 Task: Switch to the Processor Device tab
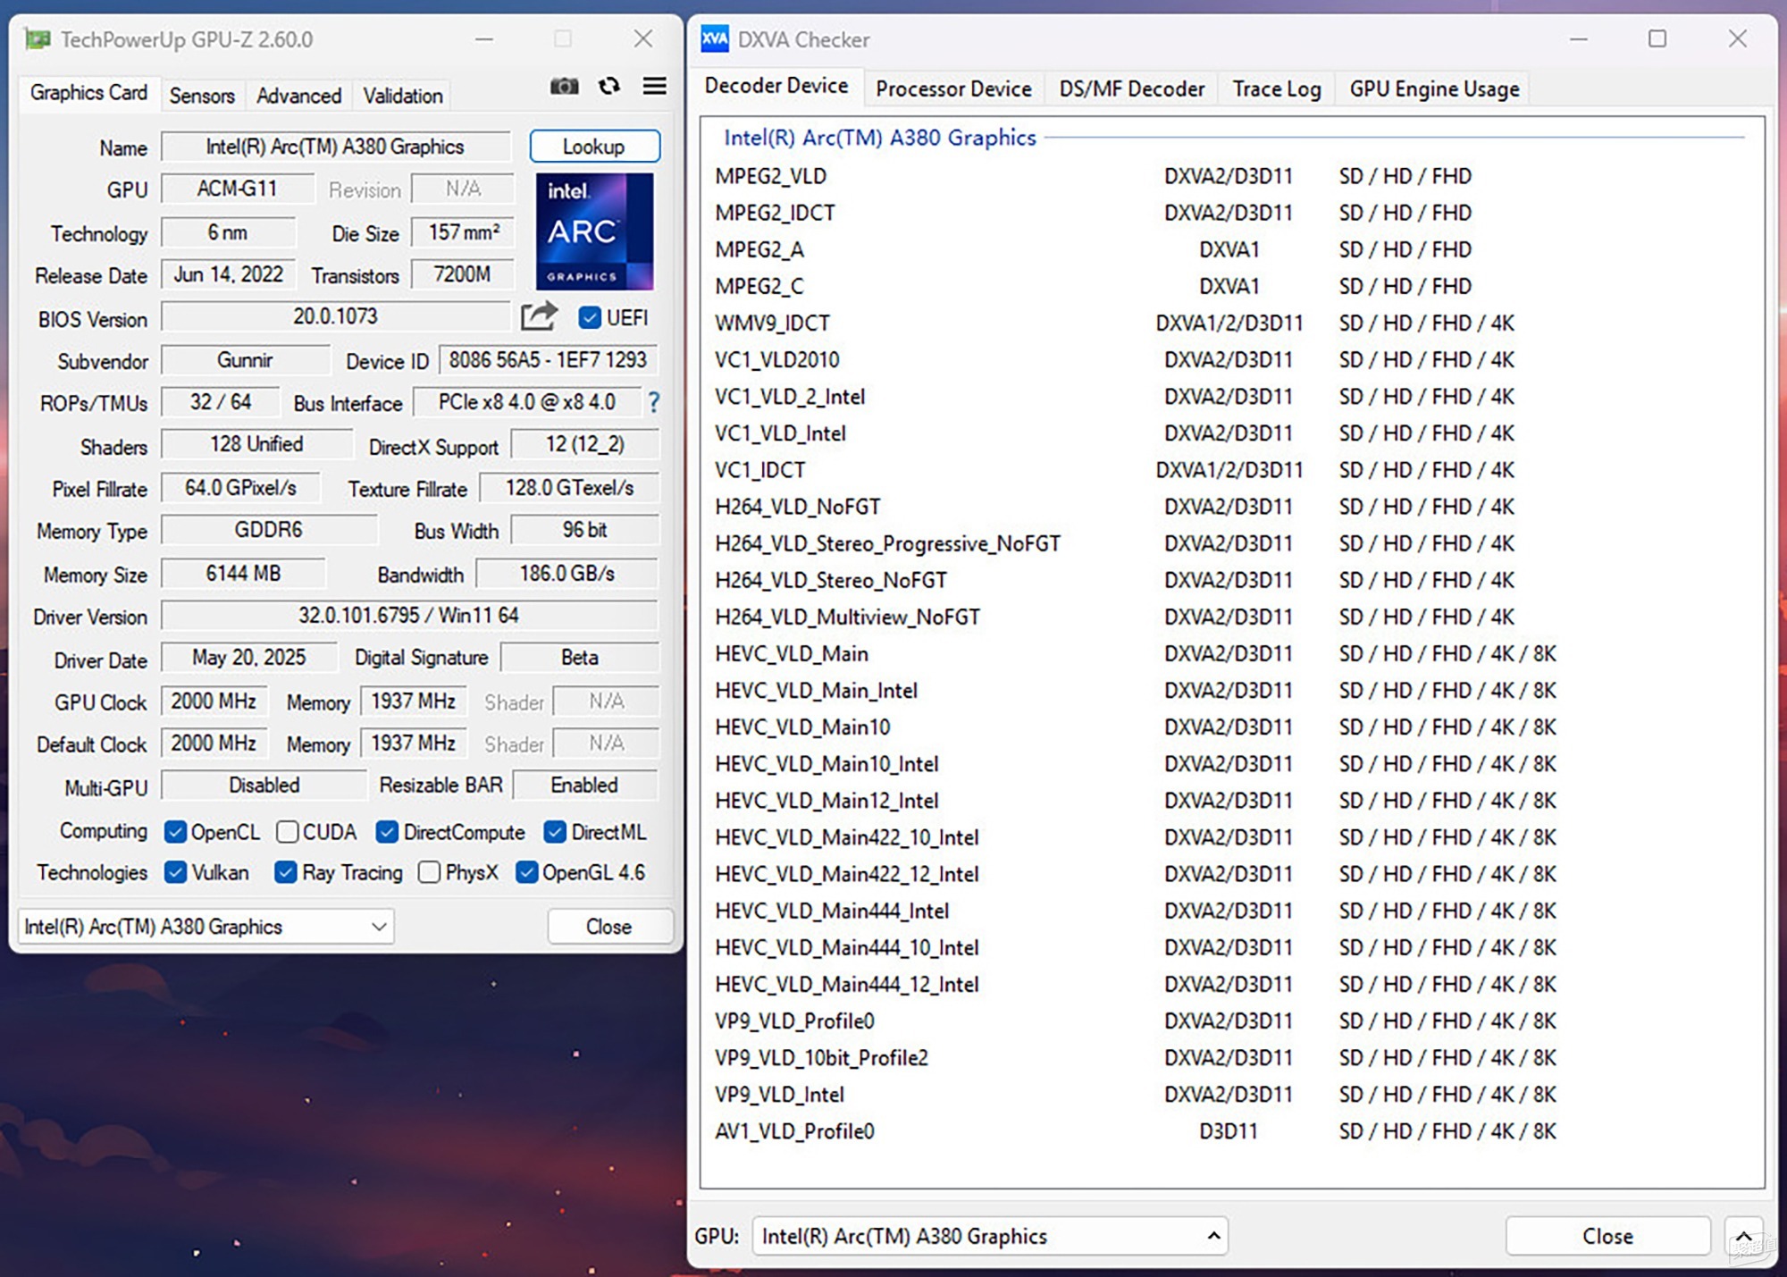tap(953, 88)
